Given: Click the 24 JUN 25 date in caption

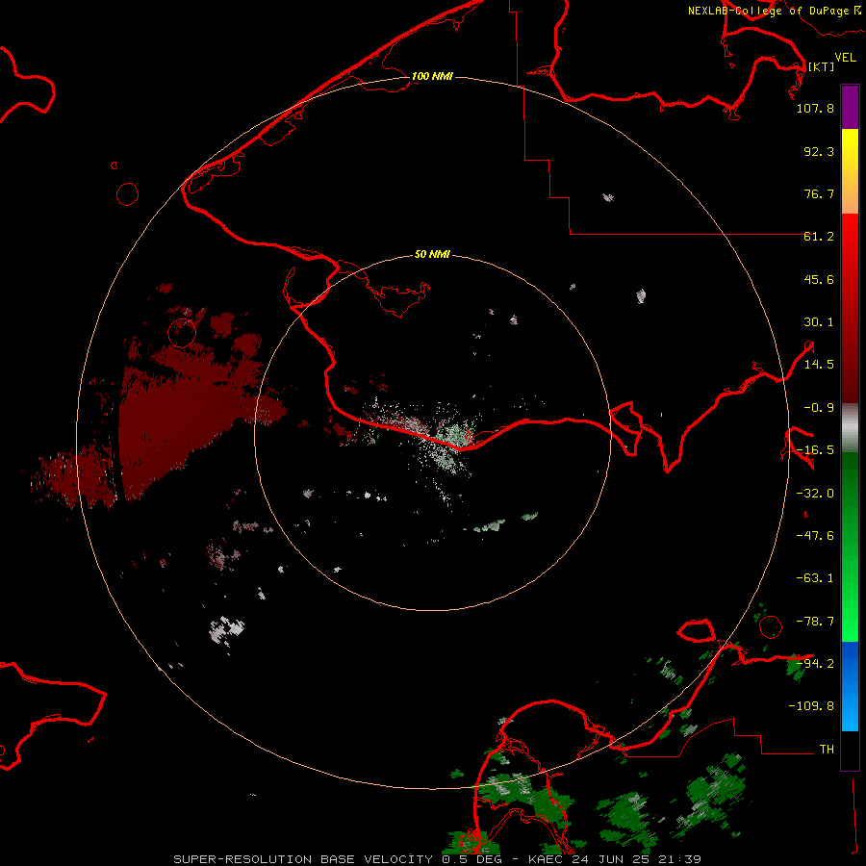Looking at the screenshot, I should click(610, 859).
